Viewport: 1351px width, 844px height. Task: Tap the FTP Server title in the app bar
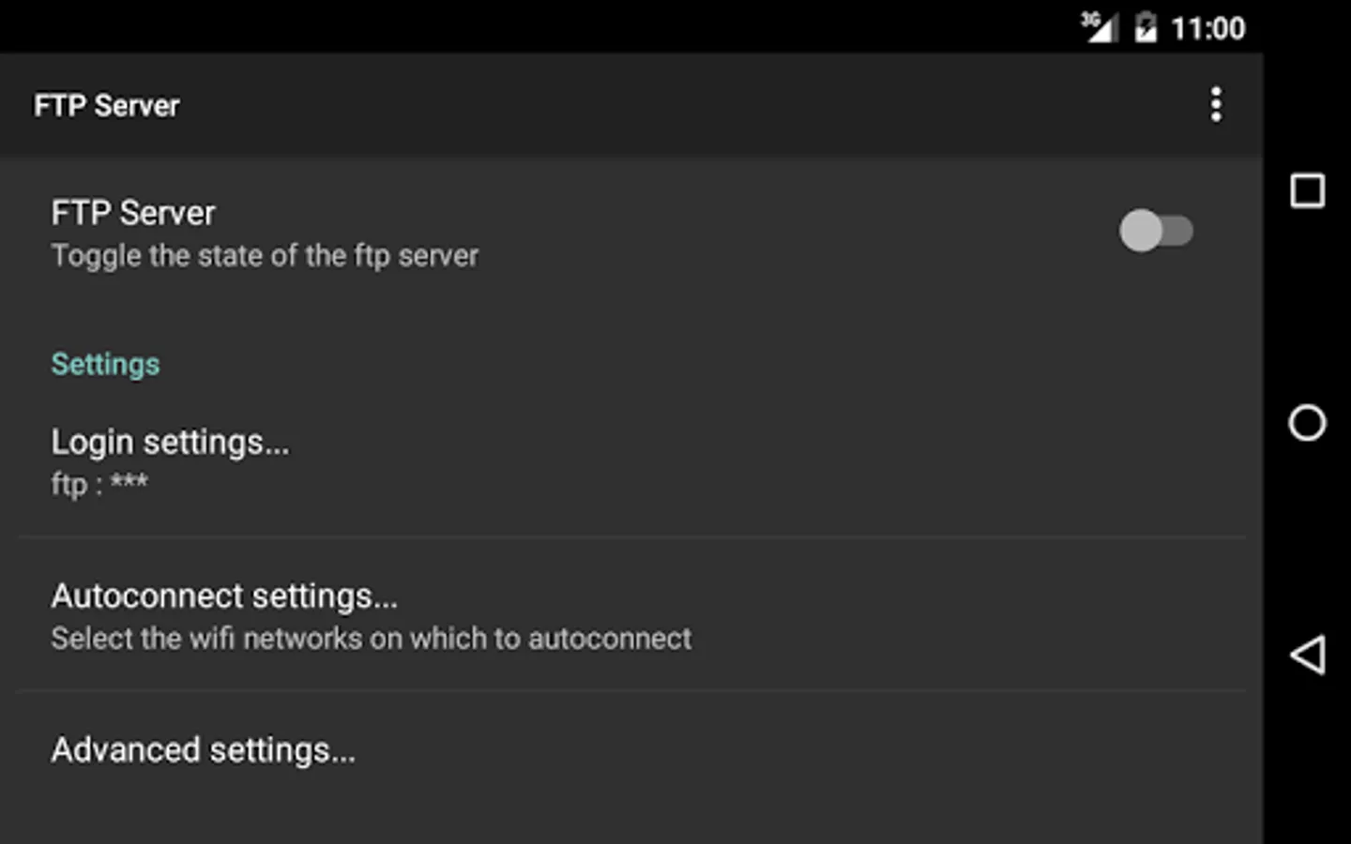107,106
